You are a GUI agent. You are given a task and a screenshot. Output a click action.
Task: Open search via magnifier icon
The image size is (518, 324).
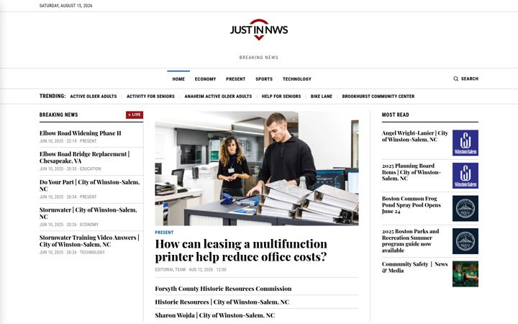(455, 78)
